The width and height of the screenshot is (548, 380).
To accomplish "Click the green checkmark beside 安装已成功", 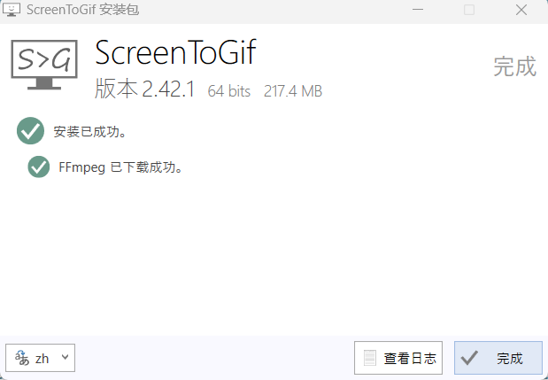I will 30,131.
